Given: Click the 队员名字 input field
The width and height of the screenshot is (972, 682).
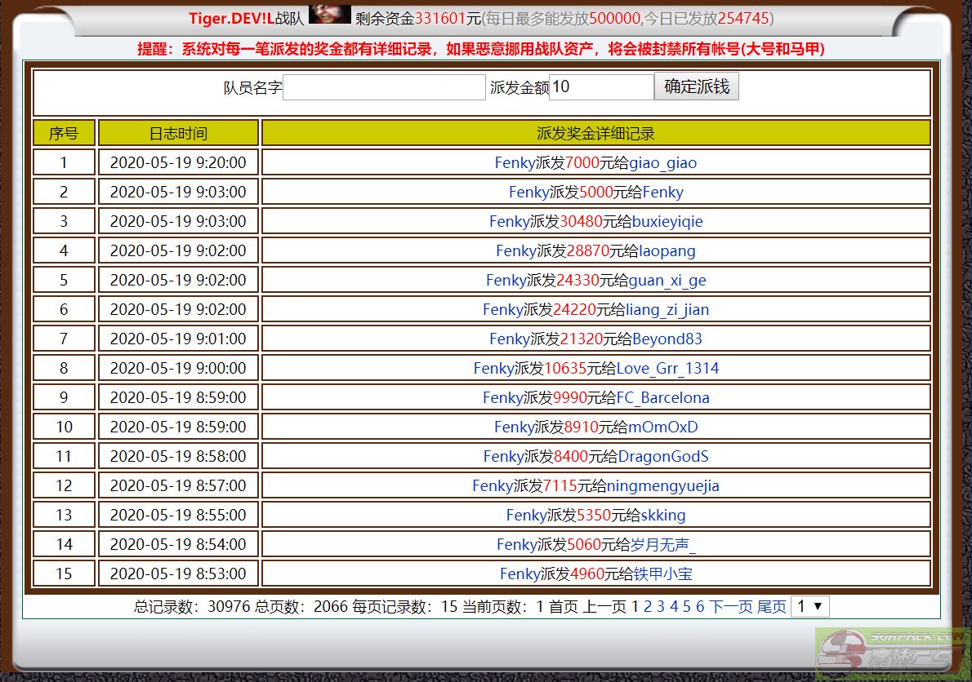Looking at the screenshot, I should pyautogui.click(x=384, y=87).
